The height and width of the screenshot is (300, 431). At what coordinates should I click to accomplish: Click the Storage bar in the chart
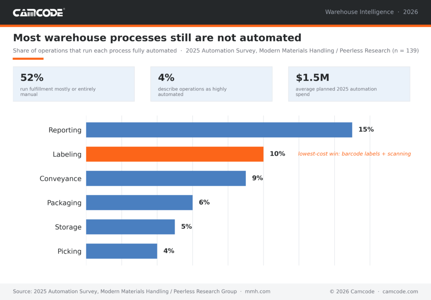(130, 227)
